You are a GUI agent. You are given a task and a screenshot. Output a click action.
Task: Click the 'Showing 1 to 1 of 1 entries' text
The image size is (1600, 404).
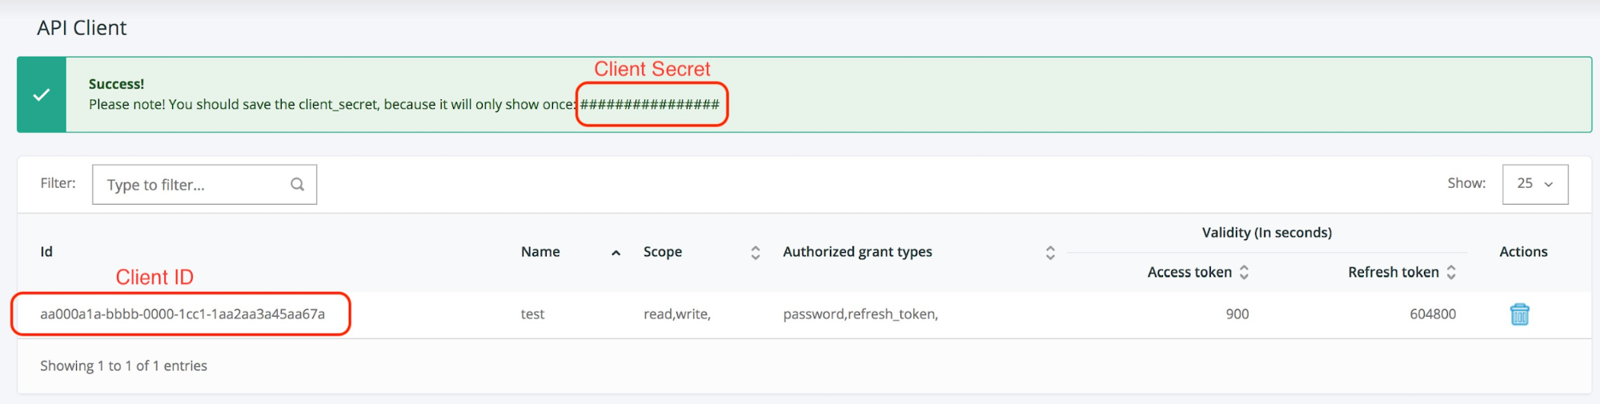click(123, 366)
